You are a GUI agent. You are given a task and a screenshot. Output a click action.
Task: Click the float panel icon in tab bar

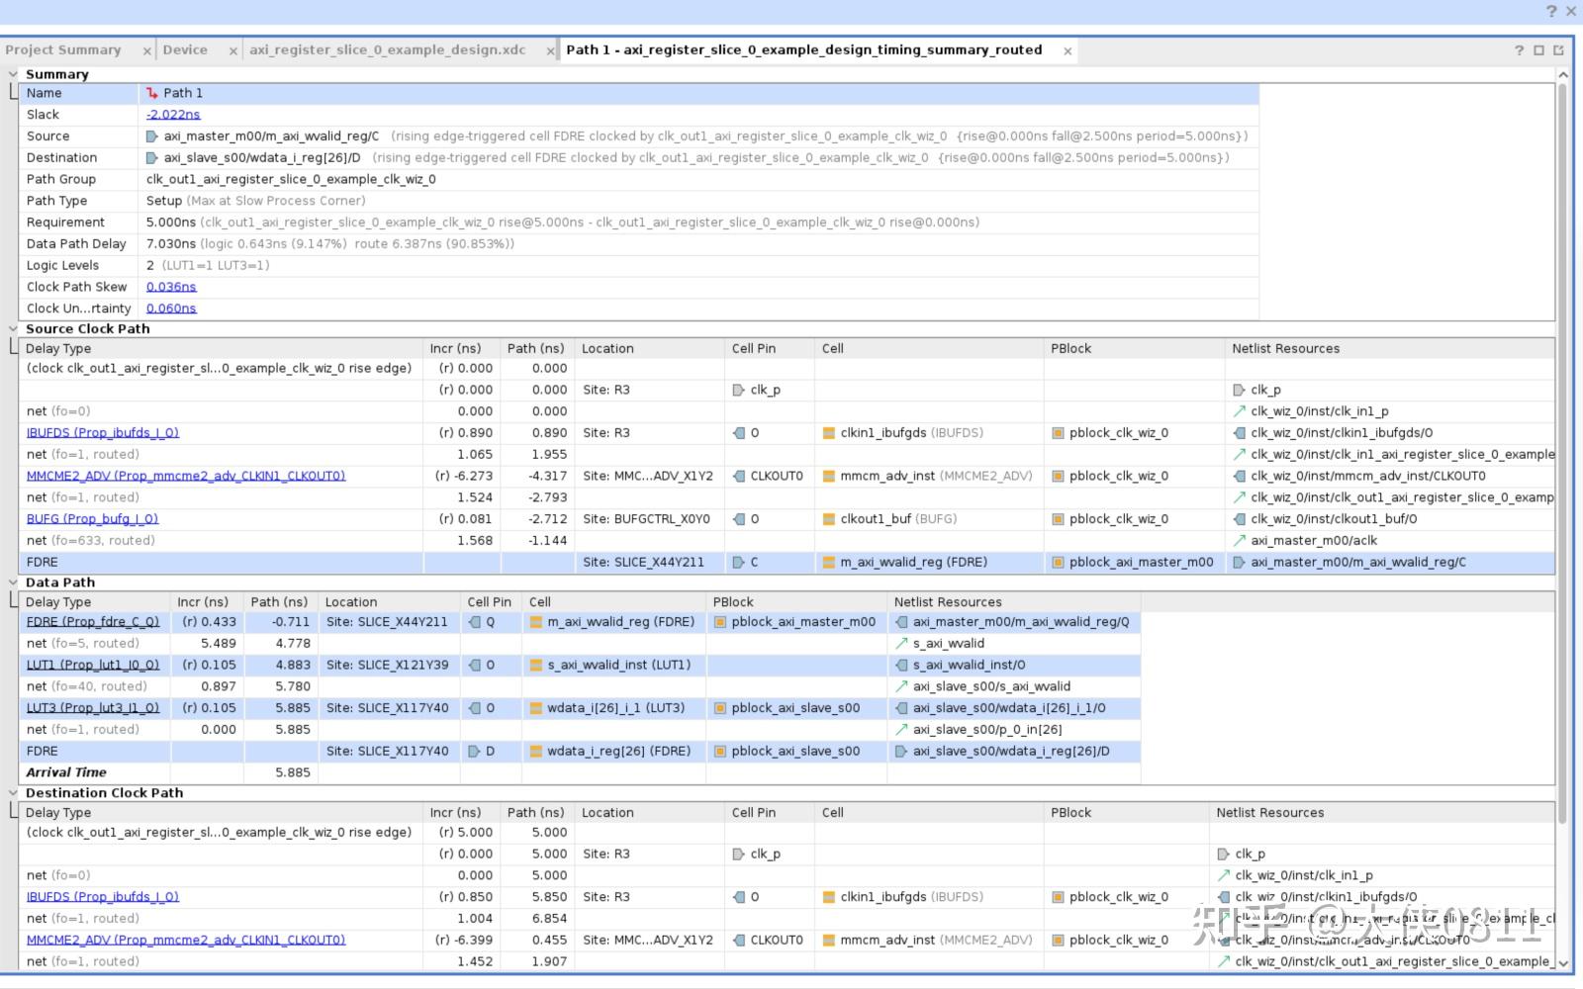pyautogui.click(x=1558, y=50)
